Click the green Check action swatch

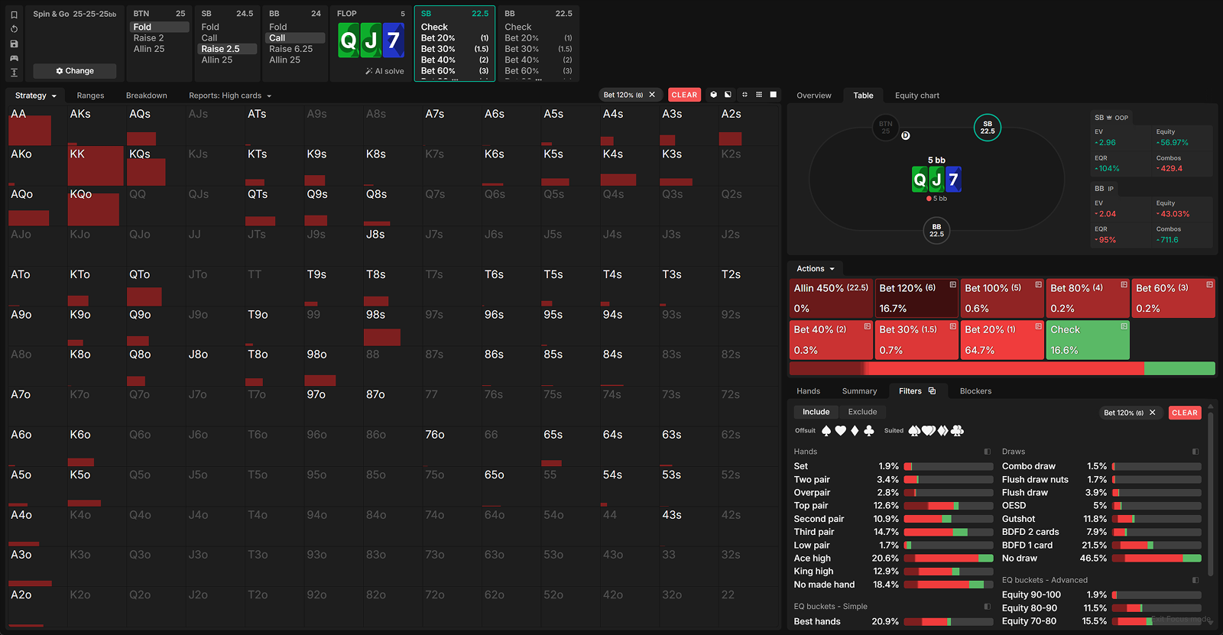1087,340
